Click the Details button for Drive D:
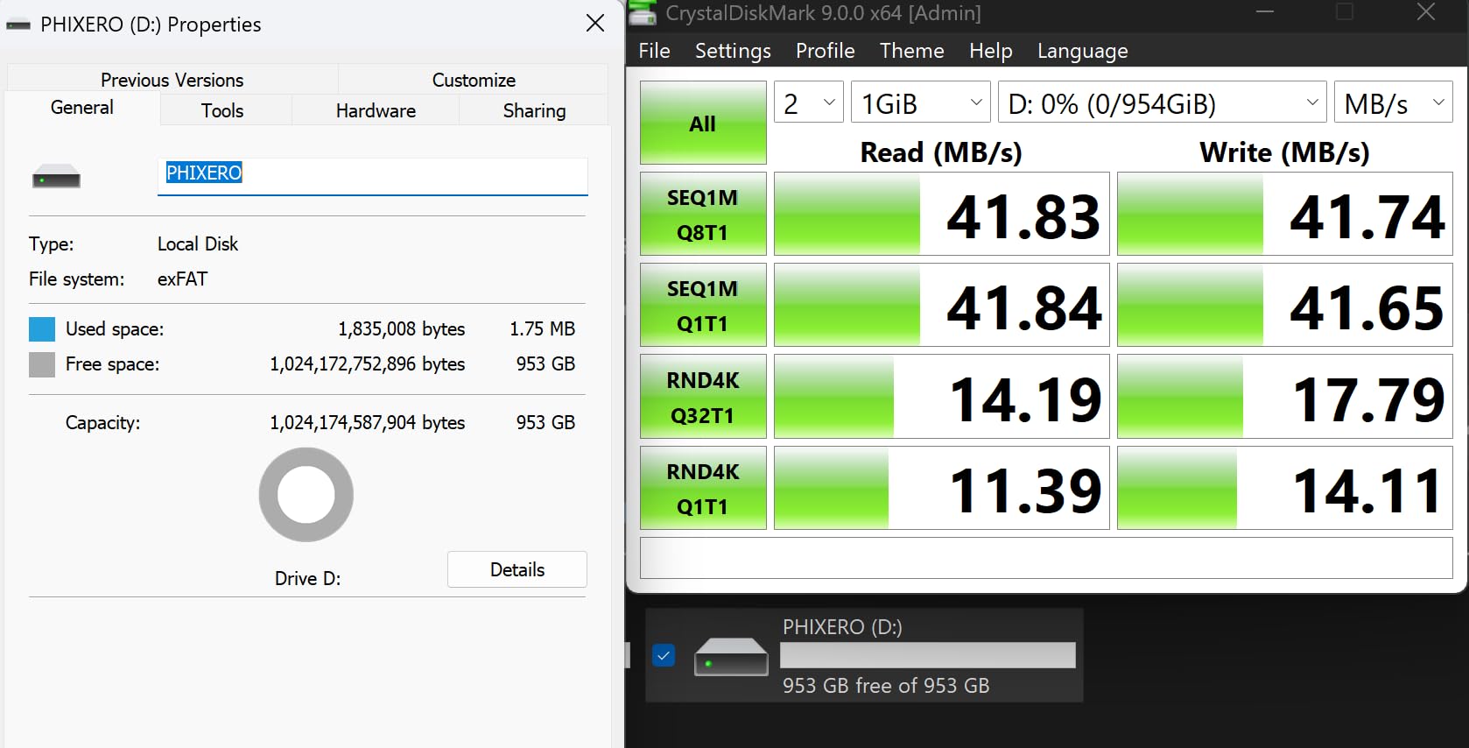 [517, 569]
